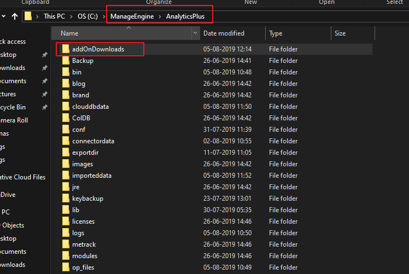Image resolution: width=409 pixels, height=274 pixels.
Task: Select logs folder icon
Action: pos(66,233)
